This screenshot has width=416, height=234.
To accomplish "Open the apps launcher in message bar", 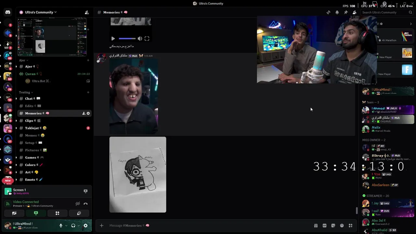I will point(350,226).
